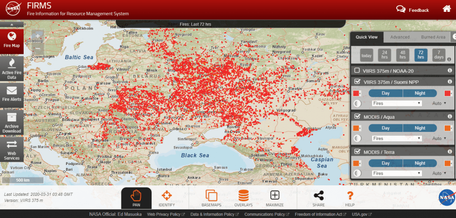This screenshot has height=218, width=456.
Task: Open the Help question mark
Action: tap(350, 198)
